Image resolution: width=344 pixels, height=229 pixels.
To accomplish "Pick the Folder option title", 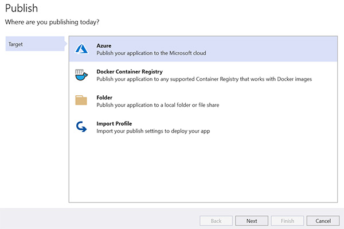I will 104,98.
